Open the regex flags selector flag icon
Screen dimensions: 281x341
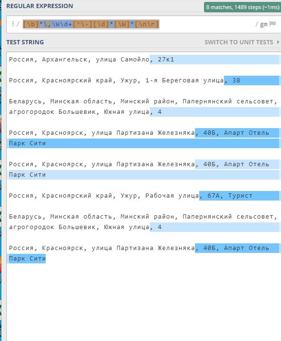(x=272, y=24)
